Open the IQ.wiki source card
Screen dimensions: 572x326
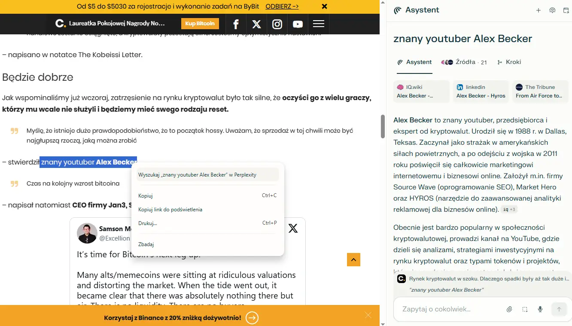click(421, 91)
